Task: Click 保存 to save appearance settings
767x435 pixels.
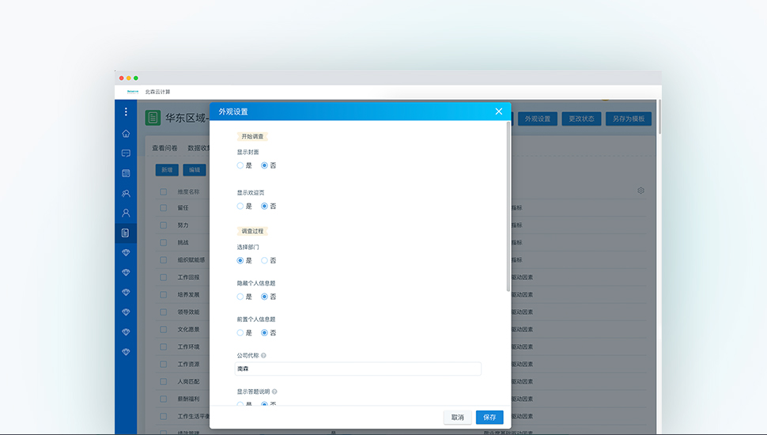Action: coord(489,418)
